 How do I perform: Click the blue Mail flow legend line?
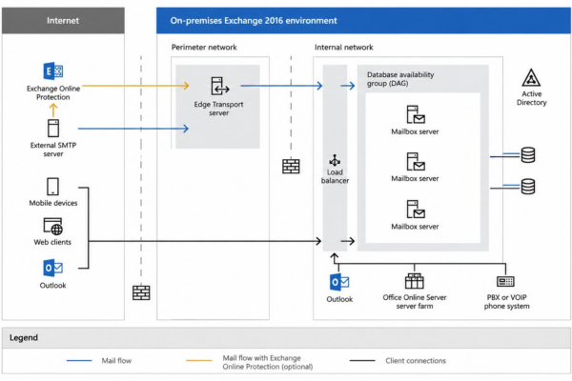[79, 361]
